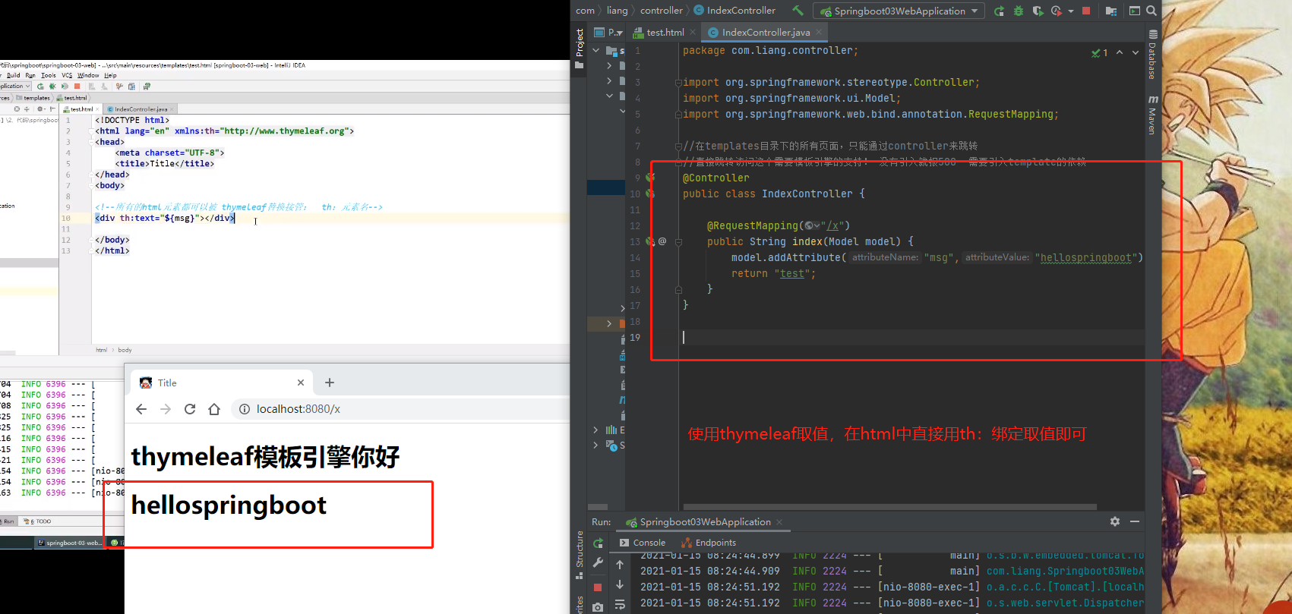This screenshot has height=614, width=1292.
Task: Expand the tree node on line 2 row
Action: click(609, 66)
